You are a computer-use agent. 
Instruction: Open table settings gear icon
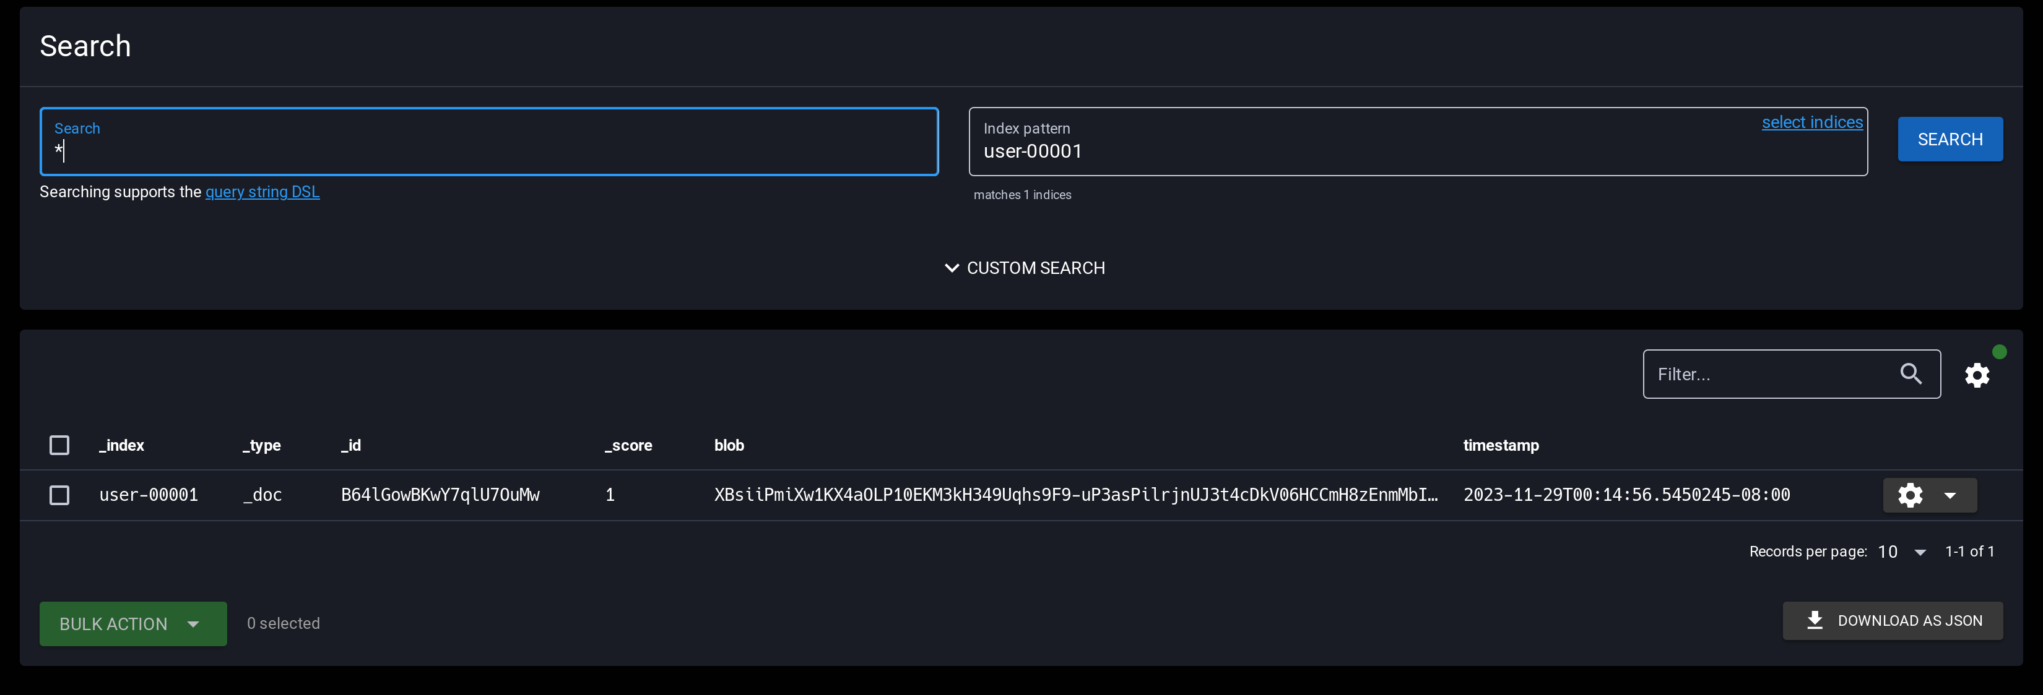[x=1976, y=375]
